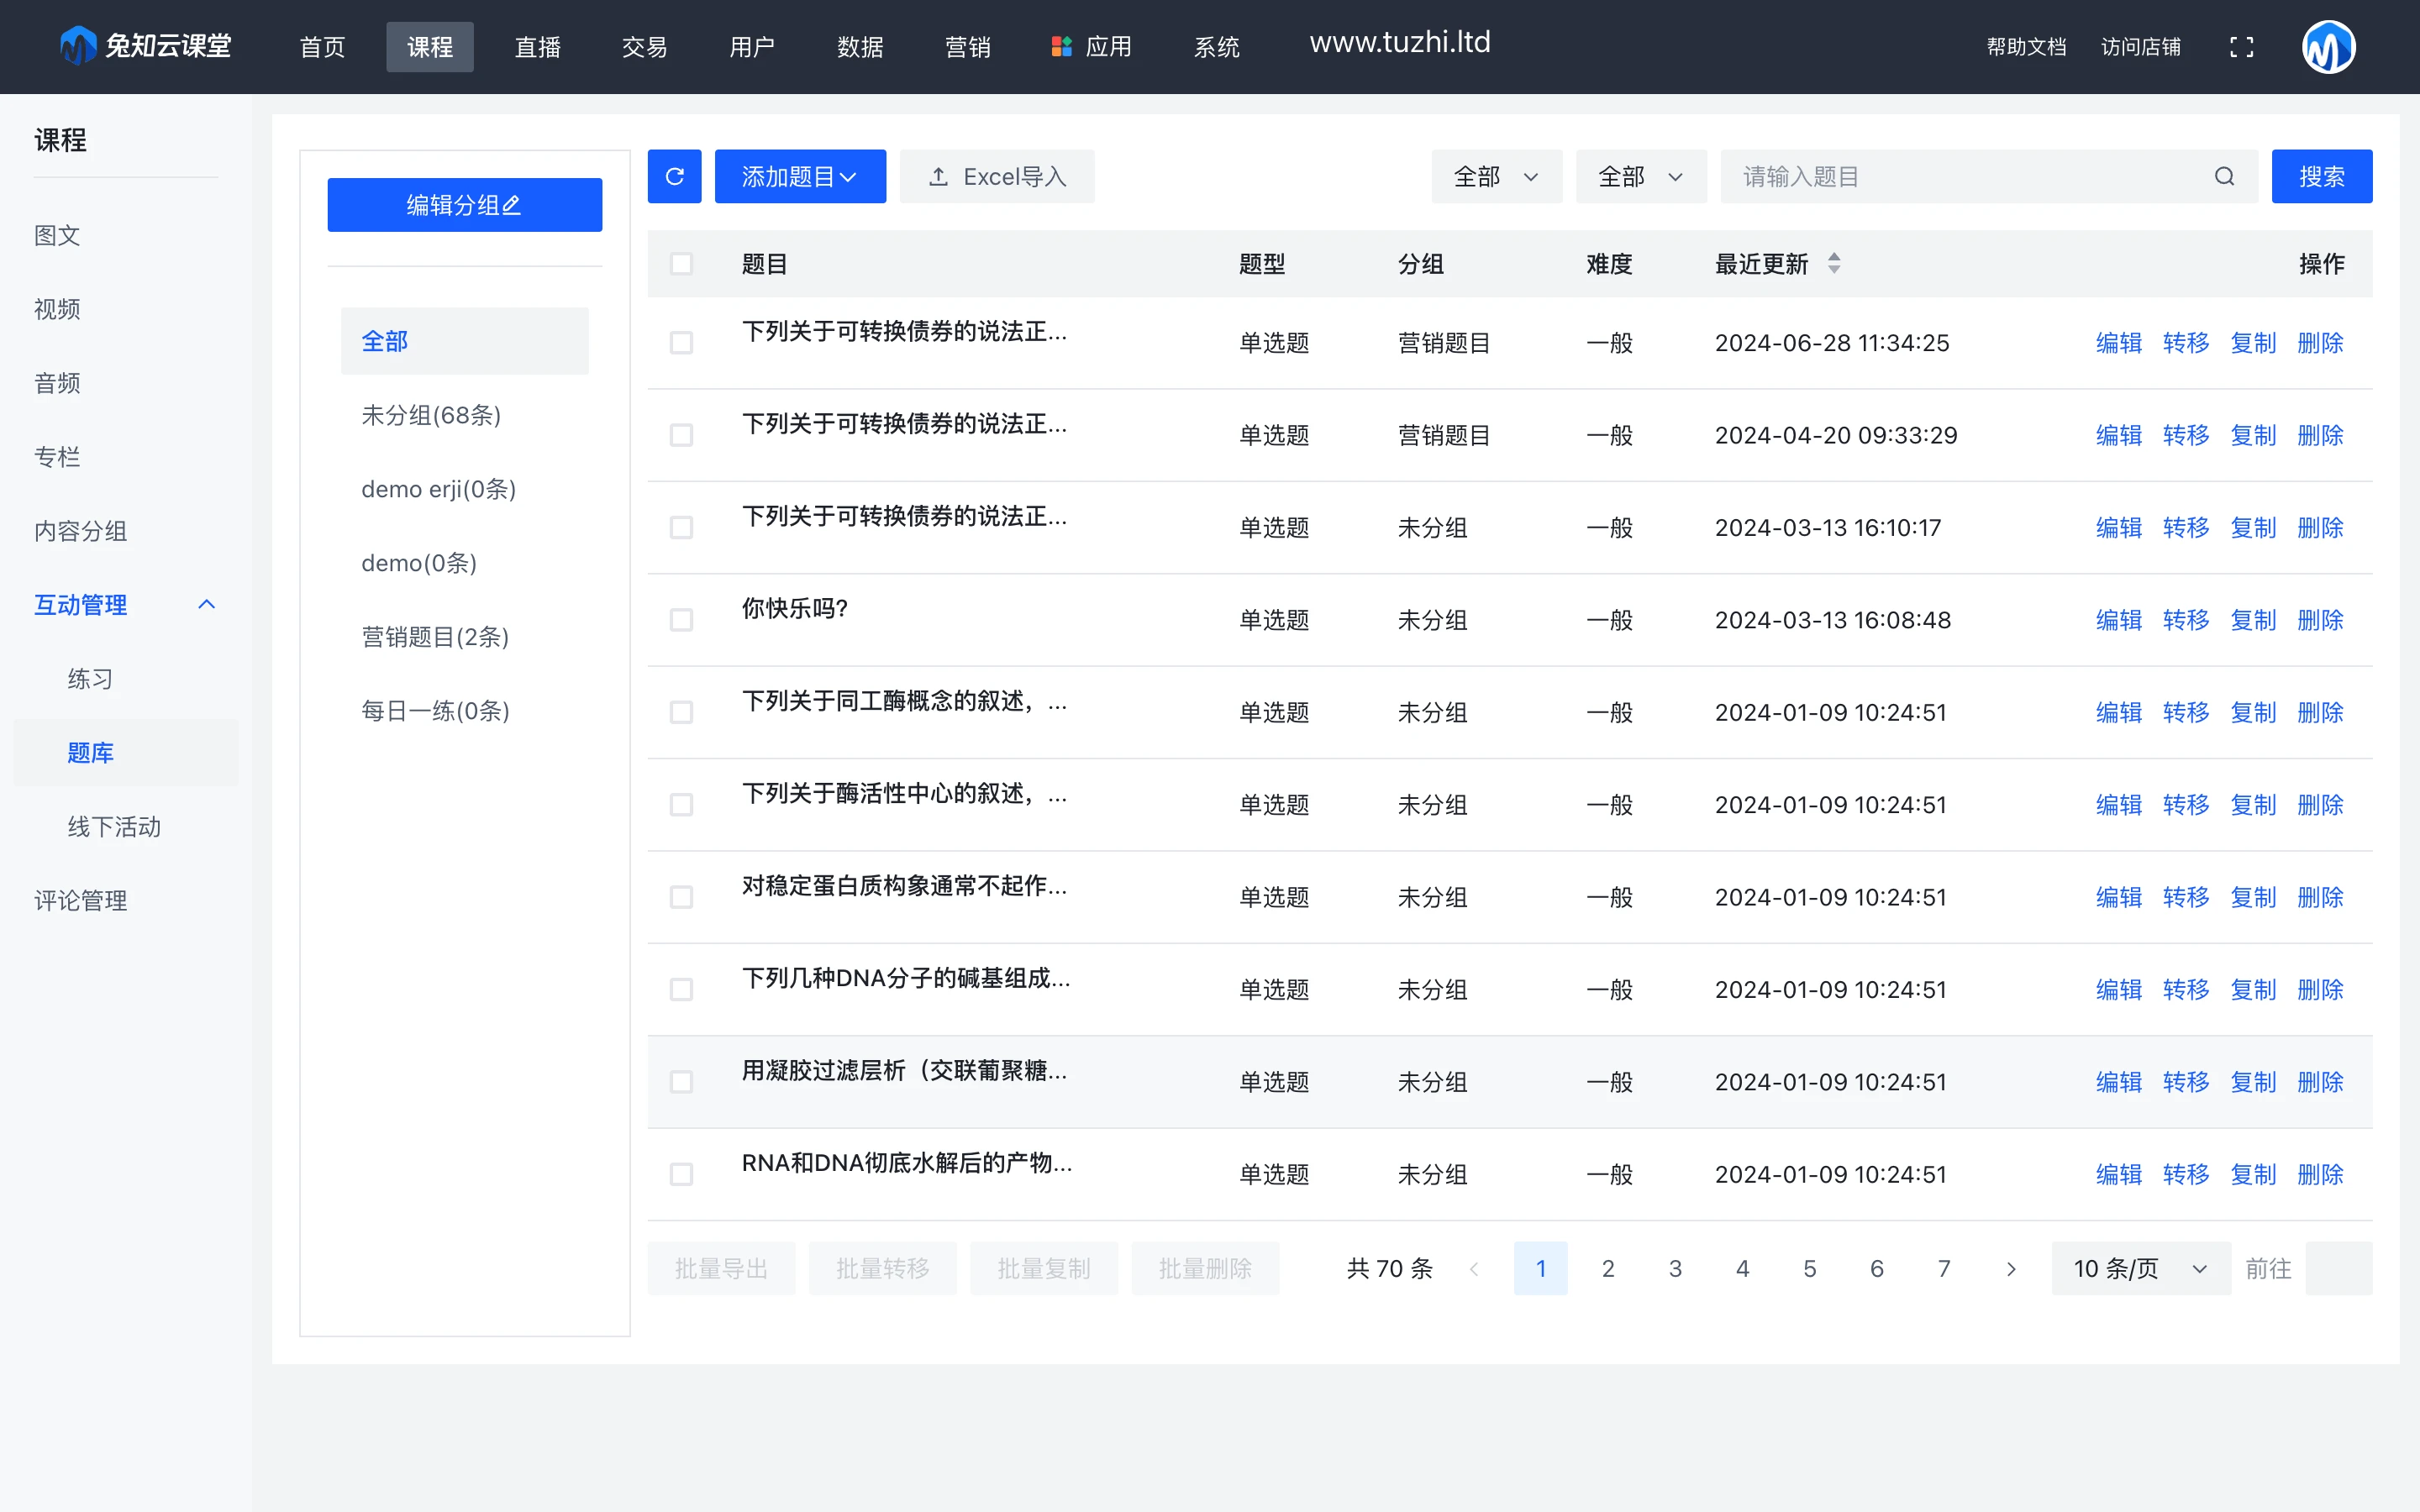Click the 搜索 button
The width and height of the screenshot is (2420, 1512).
2322,176
